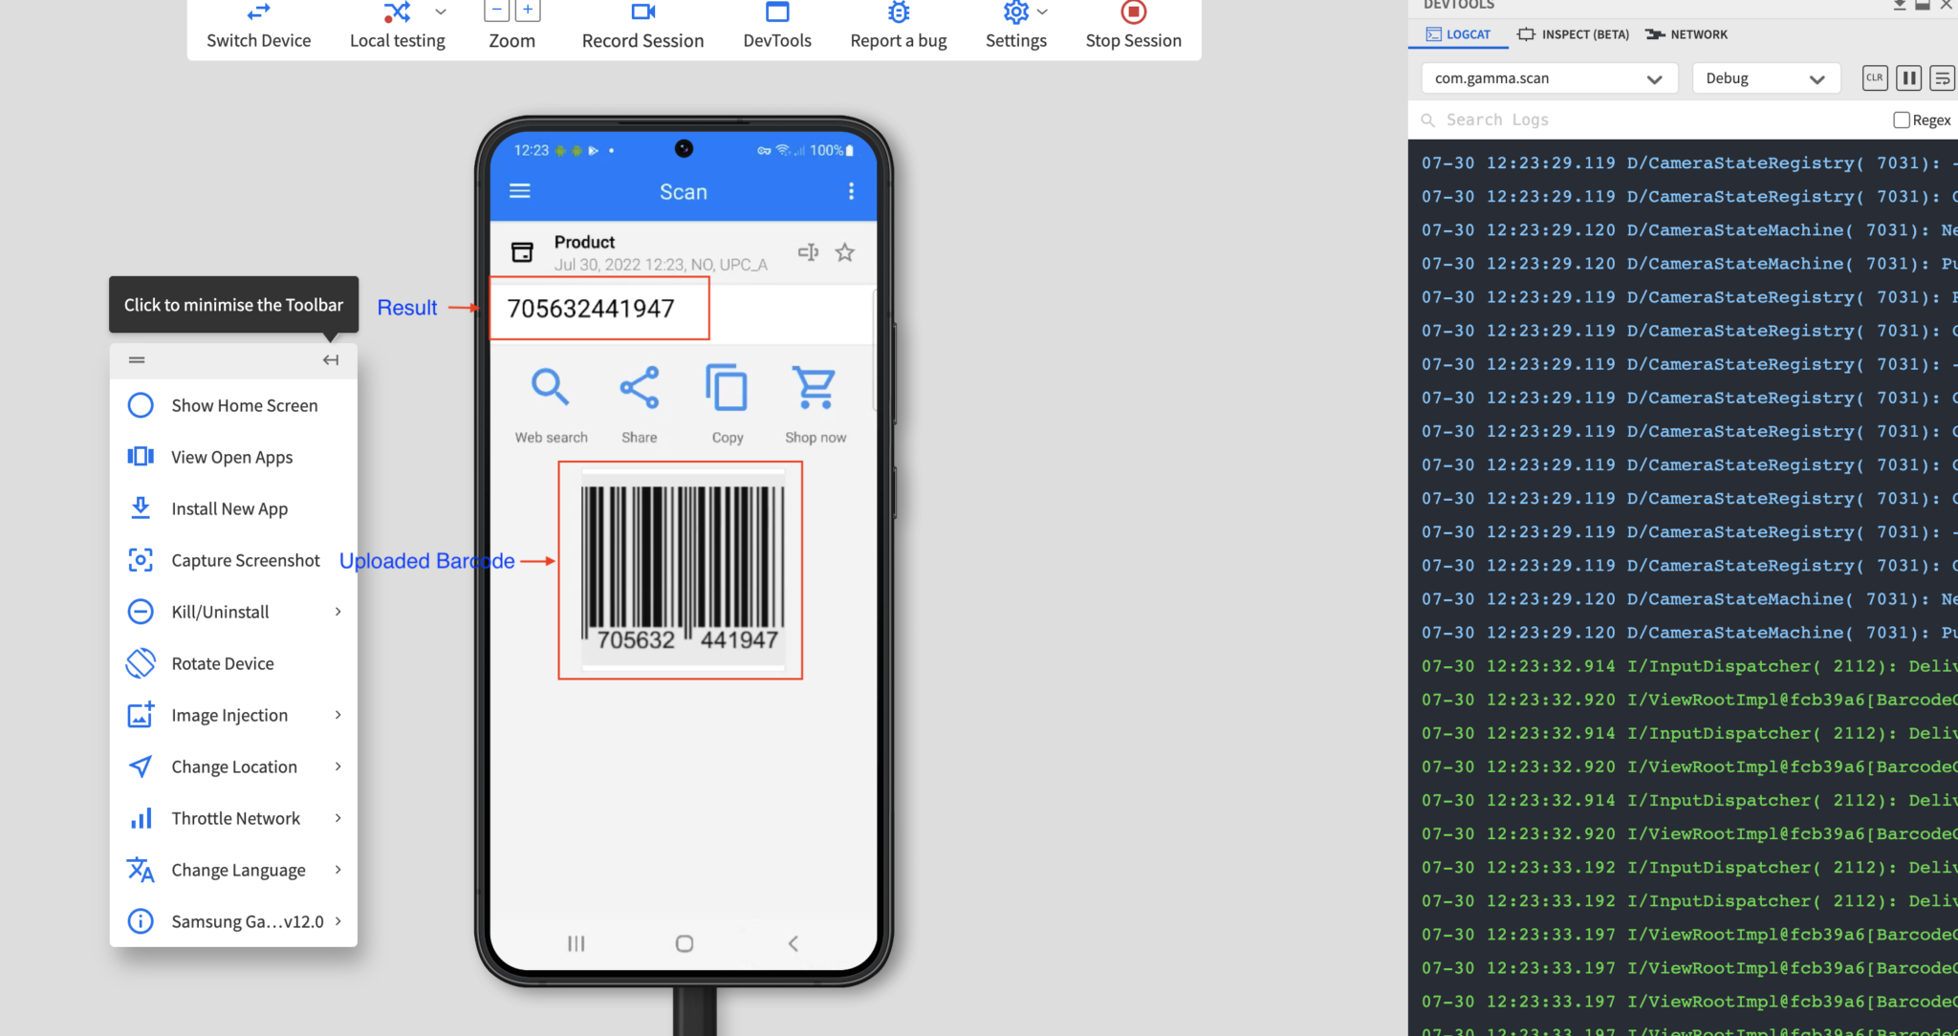Open DevTools from the toolbar
1958x1036 pixels.
[x=776, y=13]
